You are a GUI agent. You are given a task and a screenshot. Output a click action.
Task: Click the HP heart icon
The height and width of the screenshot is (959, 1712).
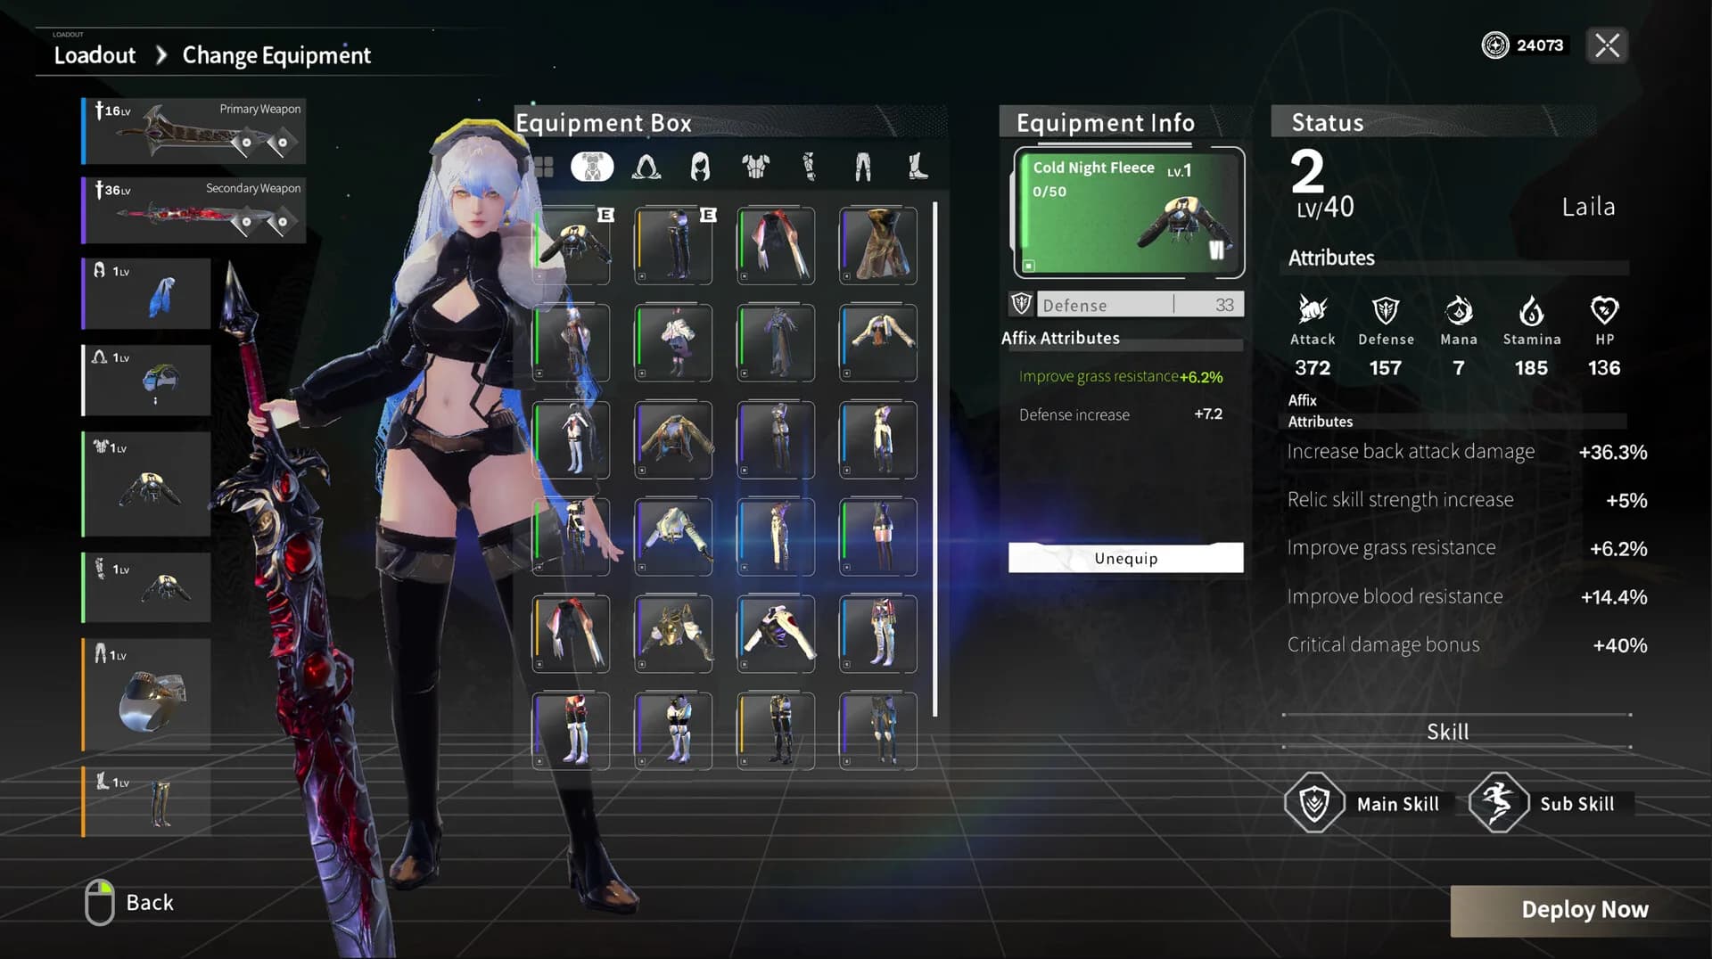pyautogui.click(x=1604, y=310)
